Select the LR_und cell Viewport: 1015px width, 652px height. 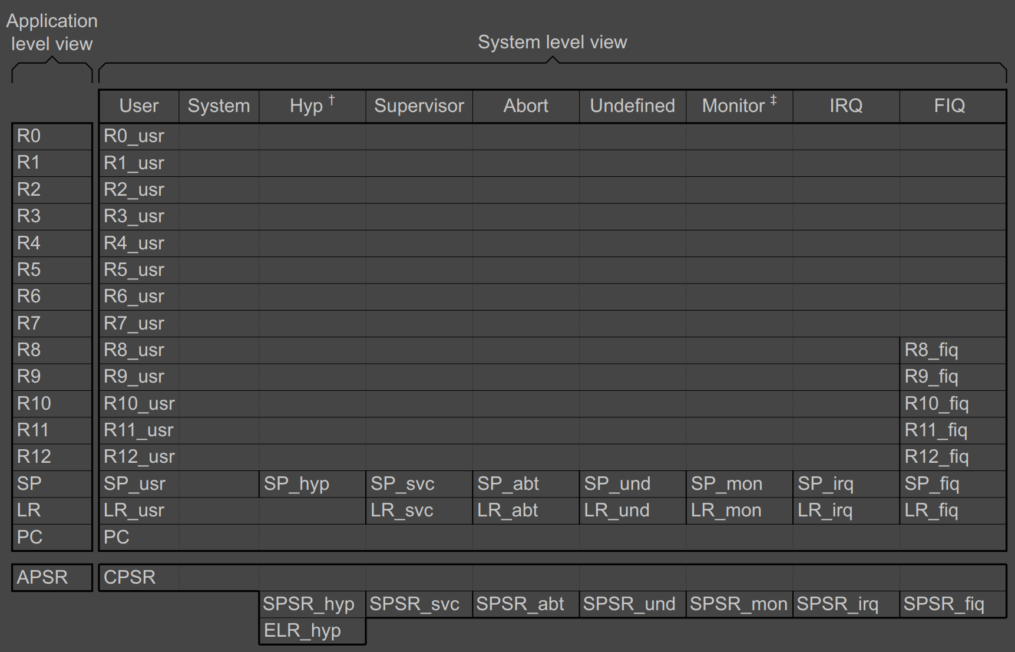pyautogui.click(x=632, y=511)
